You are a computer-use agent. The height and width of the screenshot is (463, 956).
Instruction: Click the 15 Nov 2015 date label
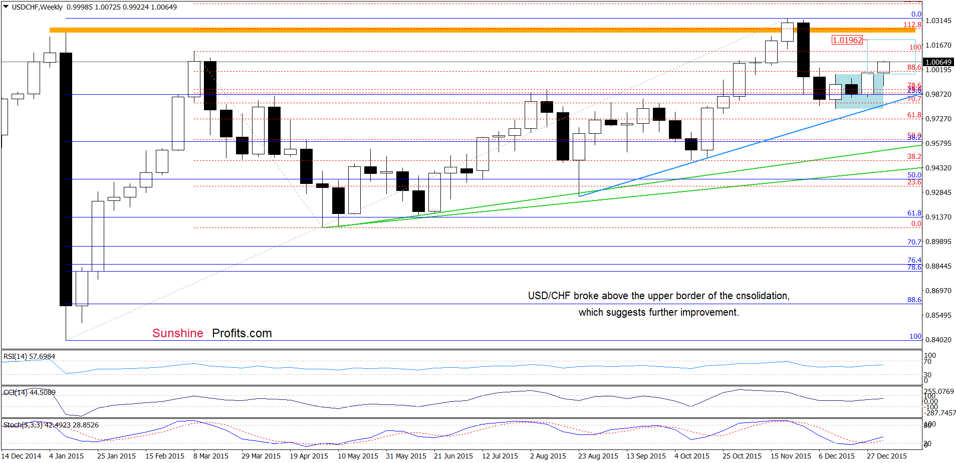[791, 456]
